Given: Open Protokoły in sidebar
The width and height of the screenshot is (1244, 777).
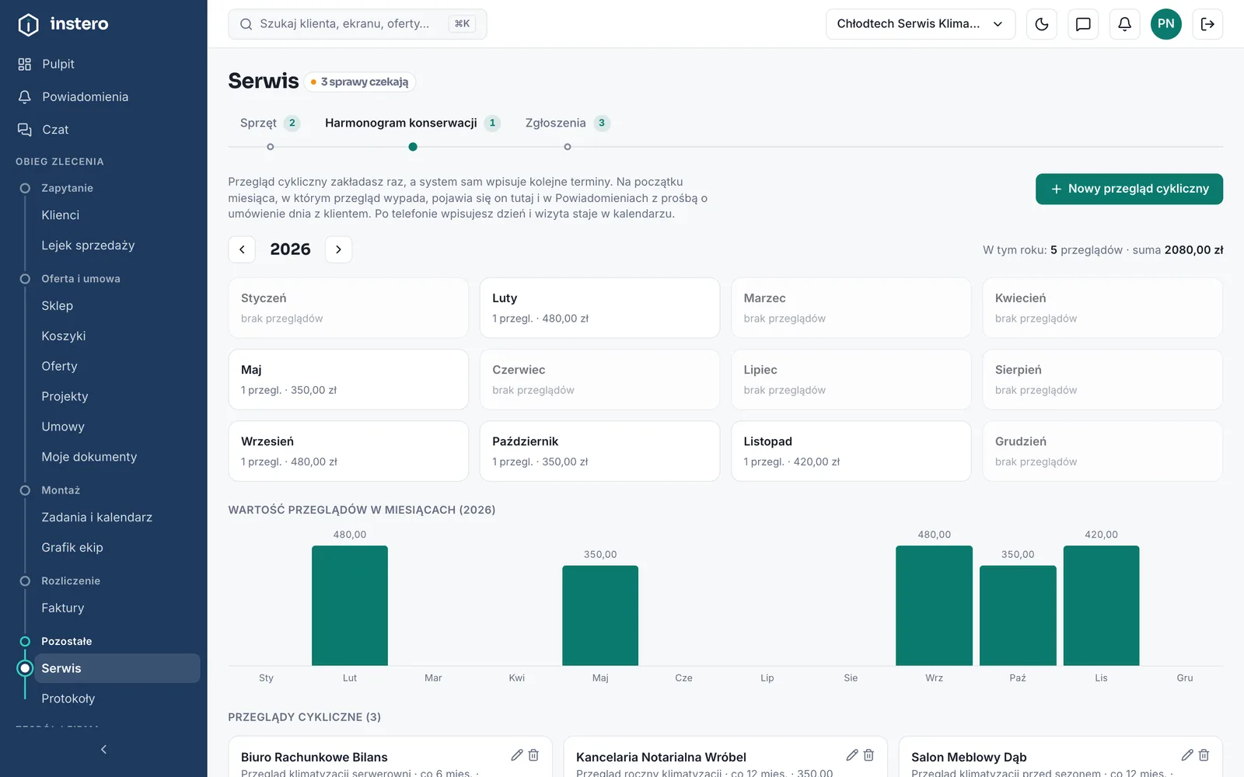Looking at the screenshot, I should click(x=117, y=699).
